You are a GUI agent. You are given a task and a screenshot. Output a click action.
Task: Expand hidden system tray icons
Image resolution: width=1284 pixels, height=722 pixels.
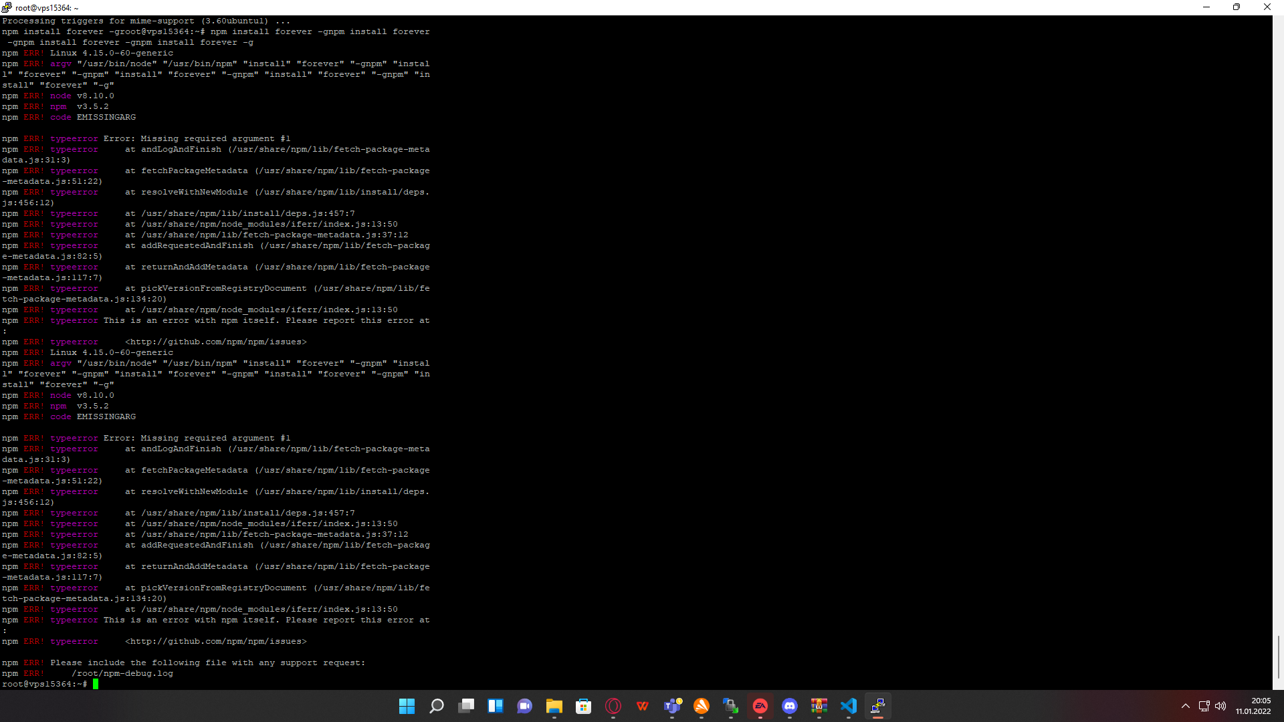tap(1186, 706)
